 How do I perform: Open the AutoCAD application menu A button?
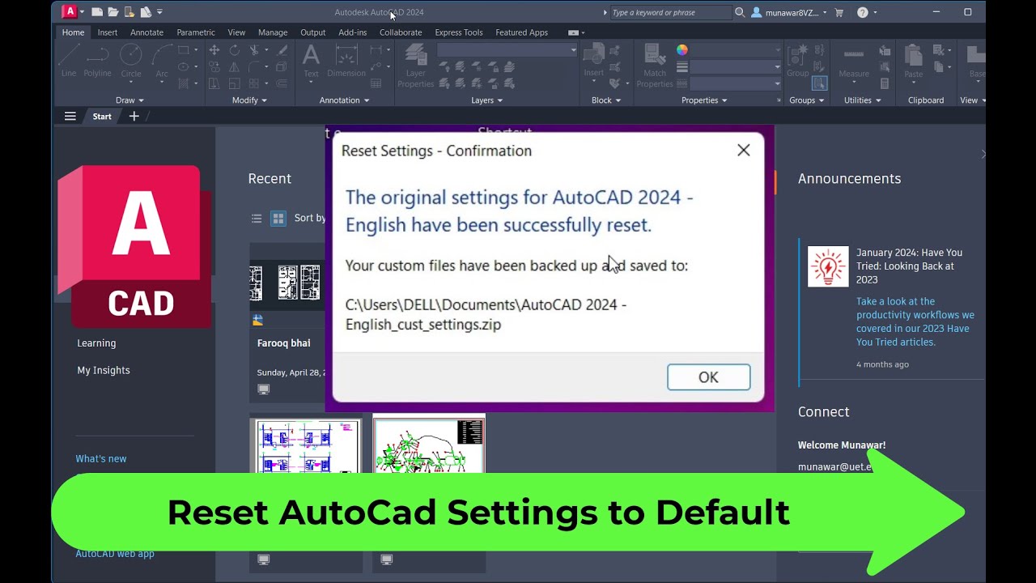[70, 11]
